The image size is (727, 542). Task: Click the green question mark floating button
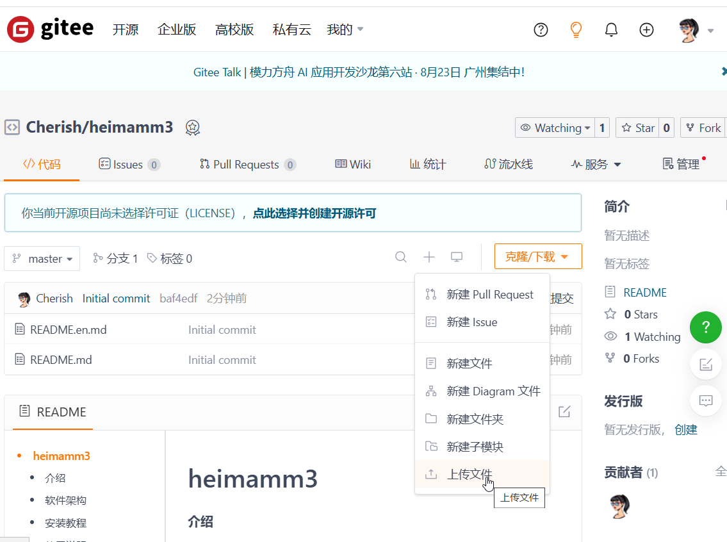click(x=706, y=327)
